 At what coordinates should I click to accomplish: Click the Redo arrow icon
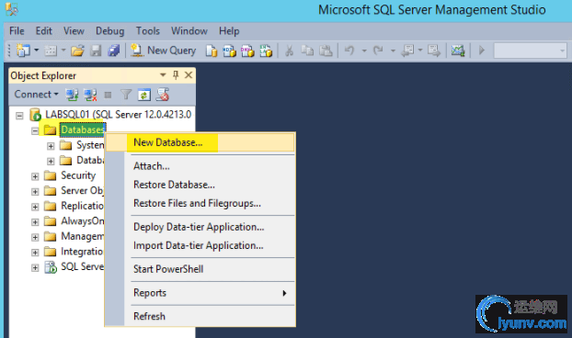pyautogui.click(x=378, y=51)
